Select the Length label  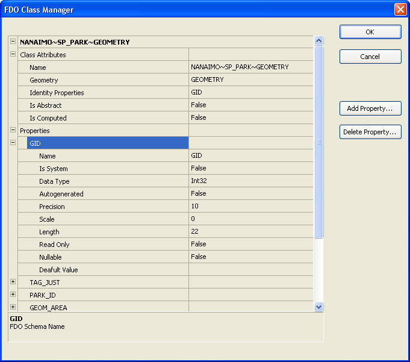49,232
